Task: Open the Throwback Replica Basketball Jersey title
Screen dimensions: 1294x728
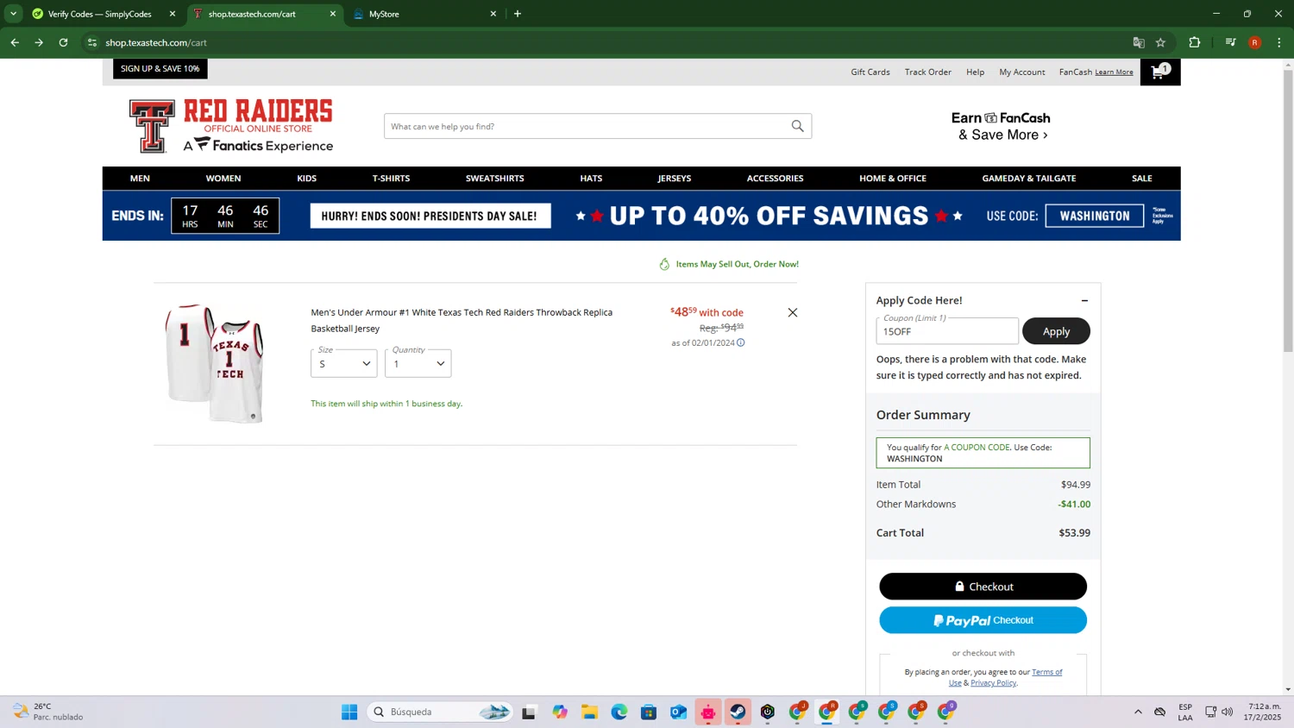Action: click(x=462, y=320)
